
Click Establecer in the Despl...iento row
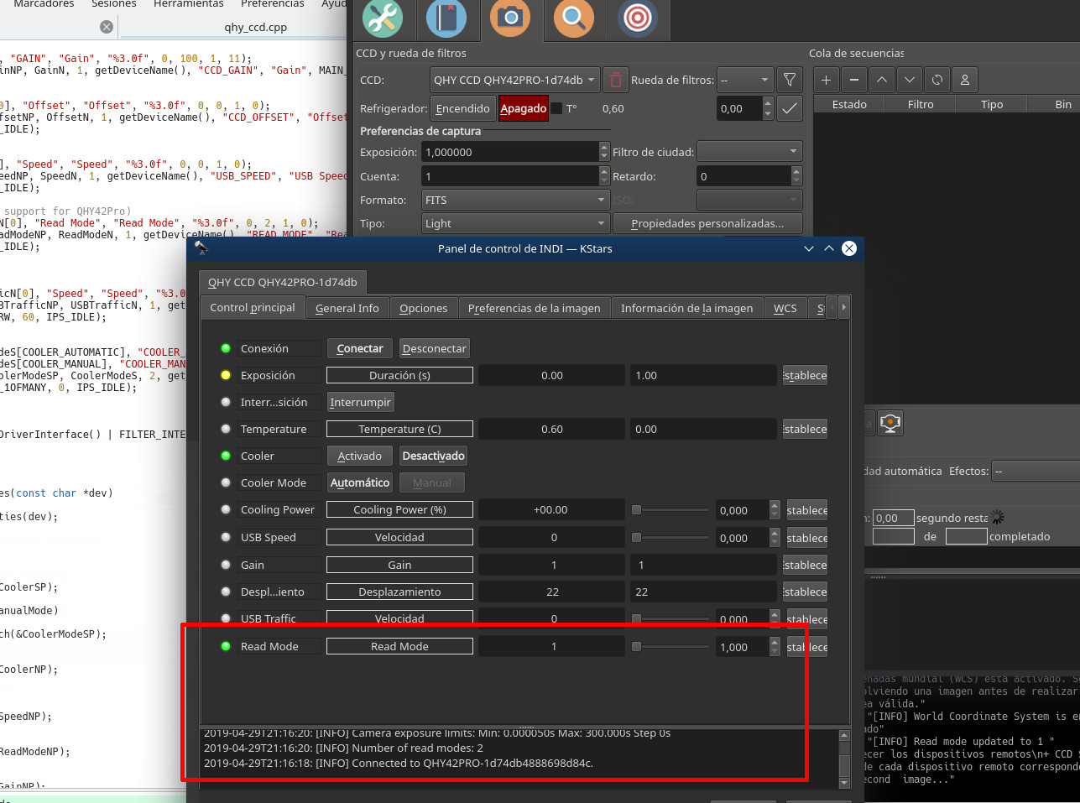coord(805,592)
